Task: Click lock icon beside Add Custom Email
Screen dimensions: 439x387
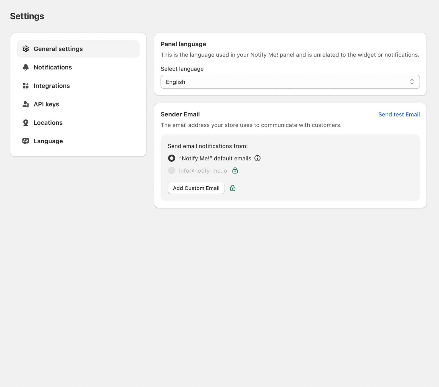Action: pos(233,188)
